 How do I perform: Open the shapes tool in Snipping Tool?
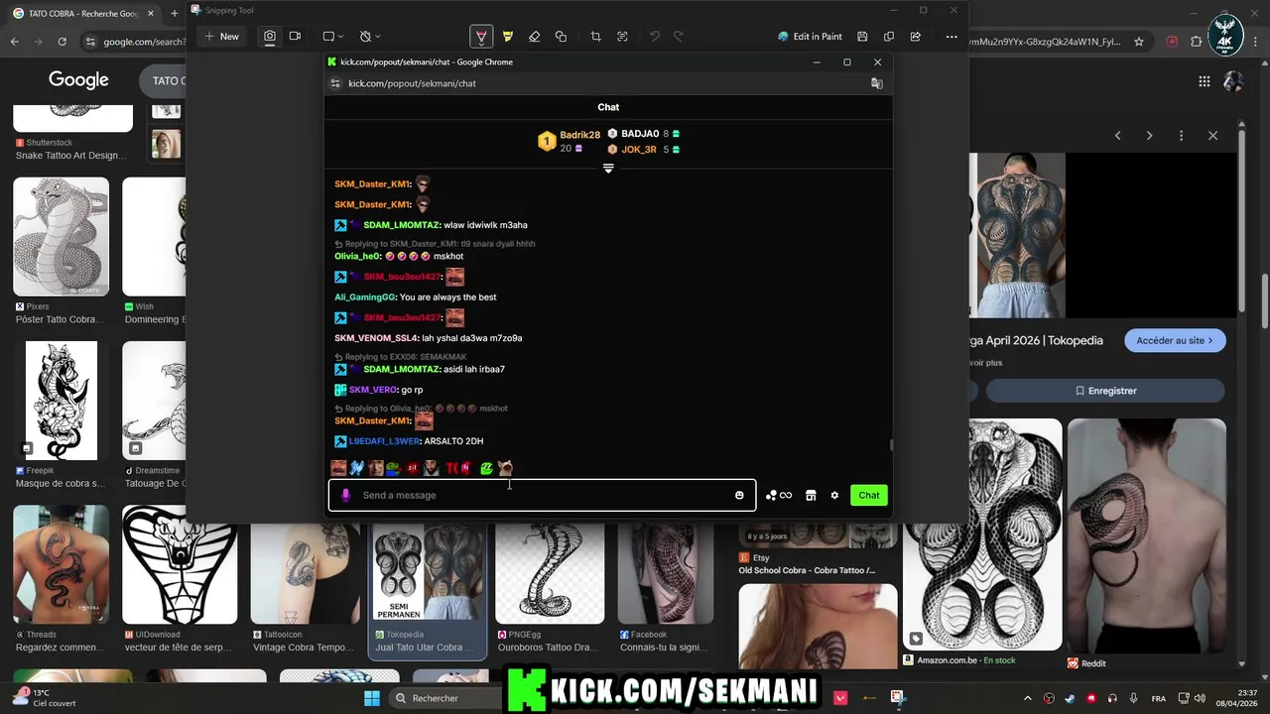click(561, 37)
